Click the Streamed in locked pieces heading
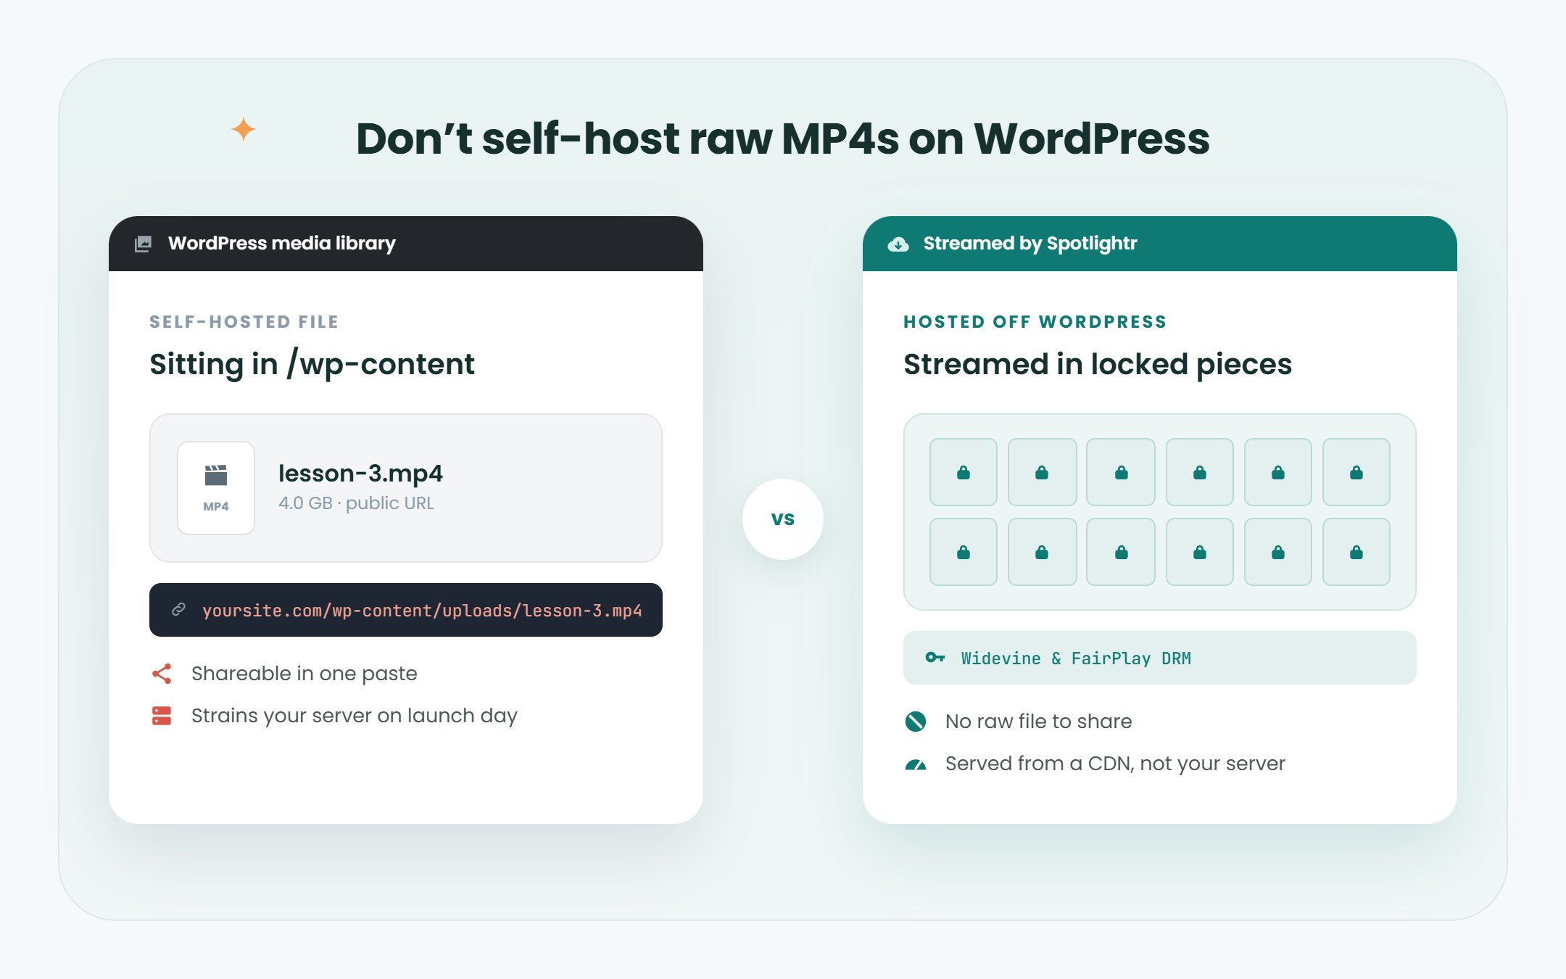Image resolution: width=1566 pixels, height=979 pixels. [1098, 364]
